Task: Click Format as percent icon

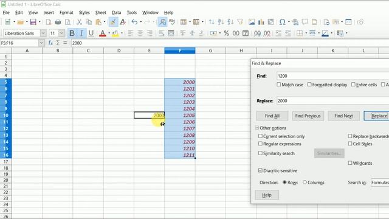Action: tap(226, 33)
